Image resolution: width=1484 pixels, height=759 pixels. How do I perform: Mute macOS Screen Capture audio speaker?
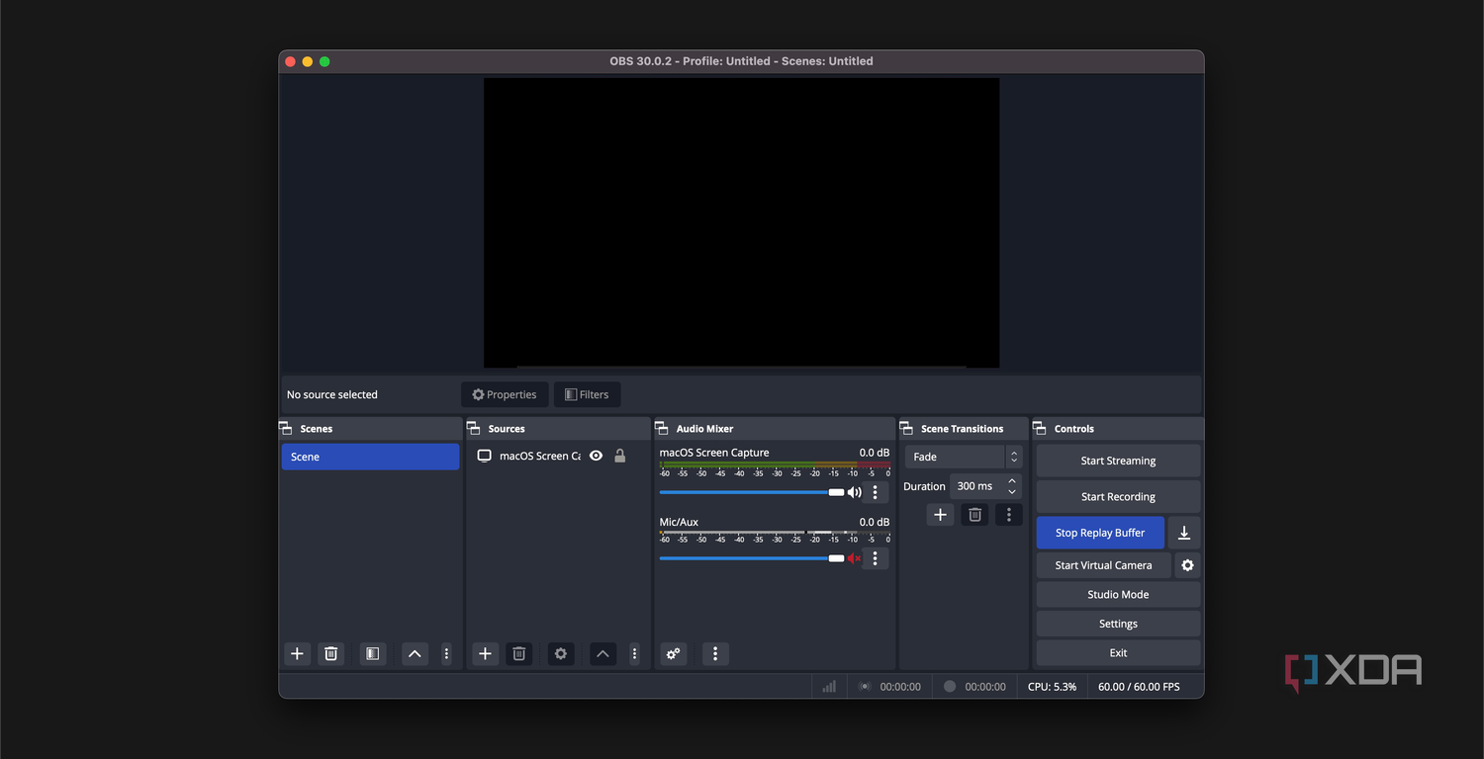click(854, 492)
